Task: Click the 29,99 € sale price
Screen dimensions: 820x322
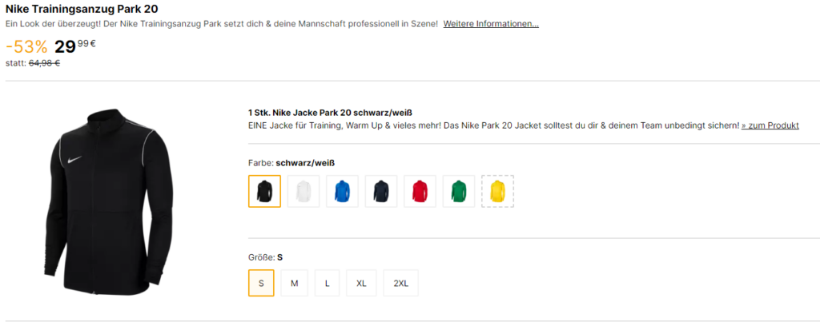Action: point(74,46)
